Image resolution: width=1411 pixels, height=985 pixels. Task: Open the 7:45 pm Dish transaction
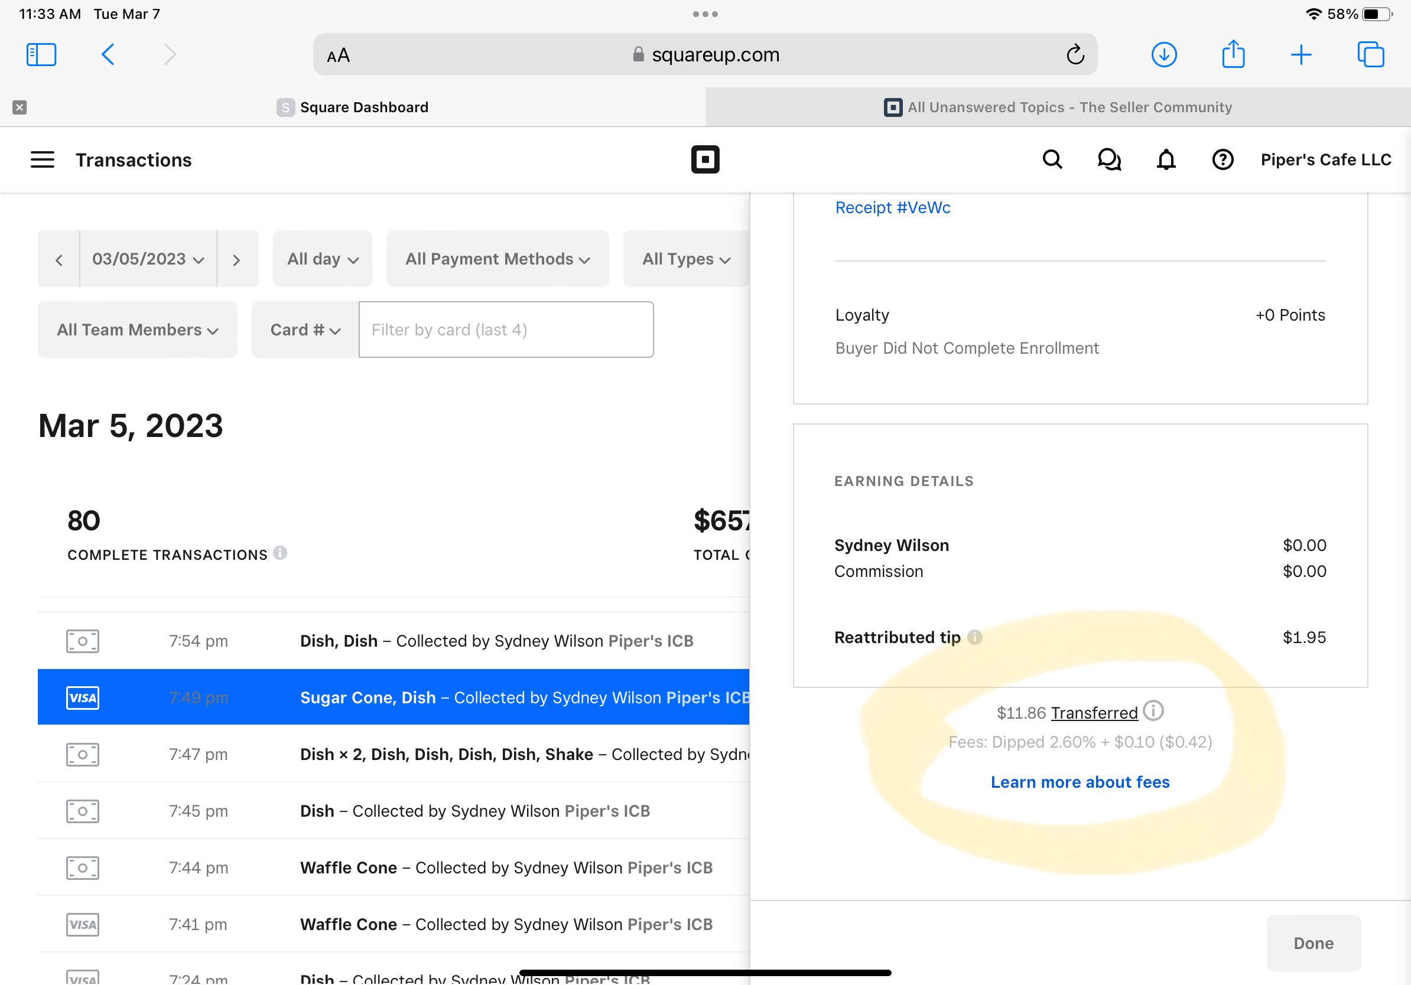[x=394, y=811]
